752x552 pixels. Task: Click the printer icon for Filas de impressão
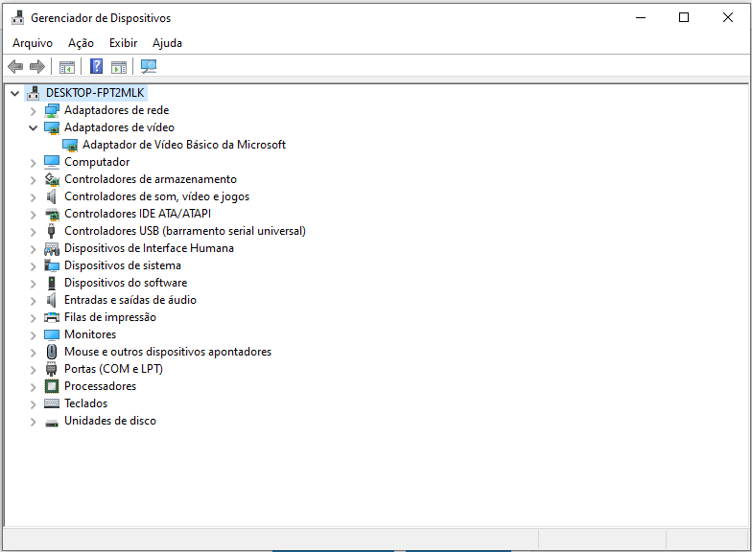[x=52, y=317]
